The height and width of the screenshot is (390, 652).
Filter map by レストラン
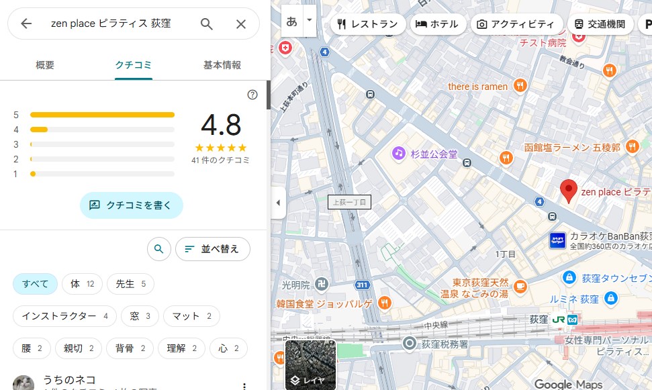point(368,24)
